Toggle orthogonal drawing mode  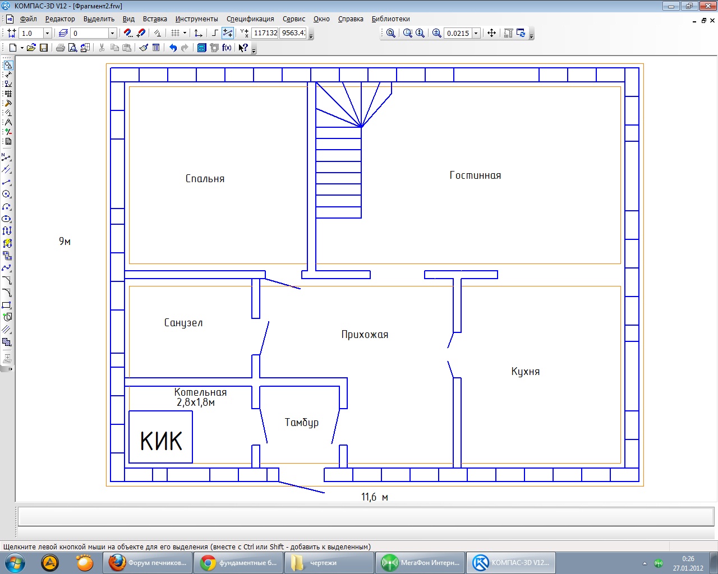click(214, 33)
